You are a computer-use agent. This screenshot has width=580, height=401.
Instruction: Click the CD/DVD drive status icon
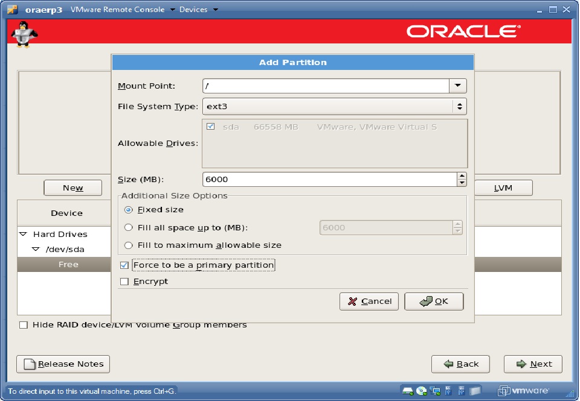pyautogui.click(x=421, y=391)
